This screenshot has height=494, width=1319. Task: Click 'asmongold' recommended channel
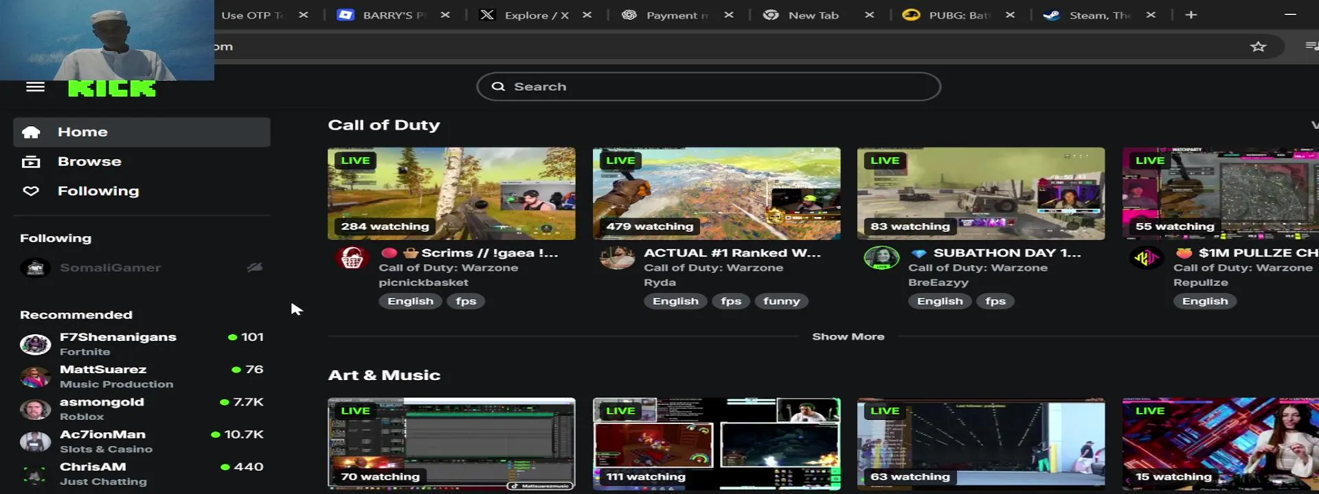142,409
